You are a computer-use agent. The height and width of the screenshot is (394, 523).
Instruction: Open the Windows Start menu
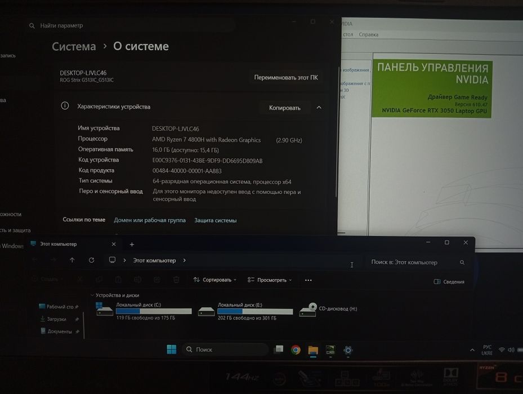click(x=172, y=349)
